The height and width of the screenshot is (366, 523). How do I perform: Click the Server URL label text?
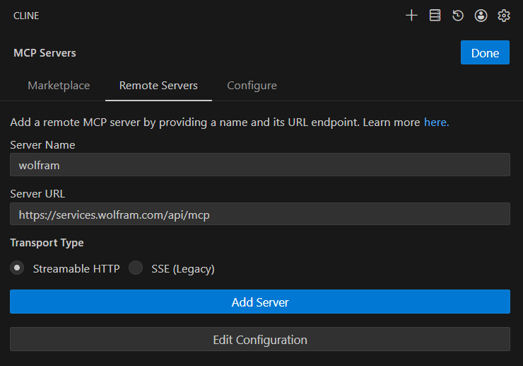[37, 194]
